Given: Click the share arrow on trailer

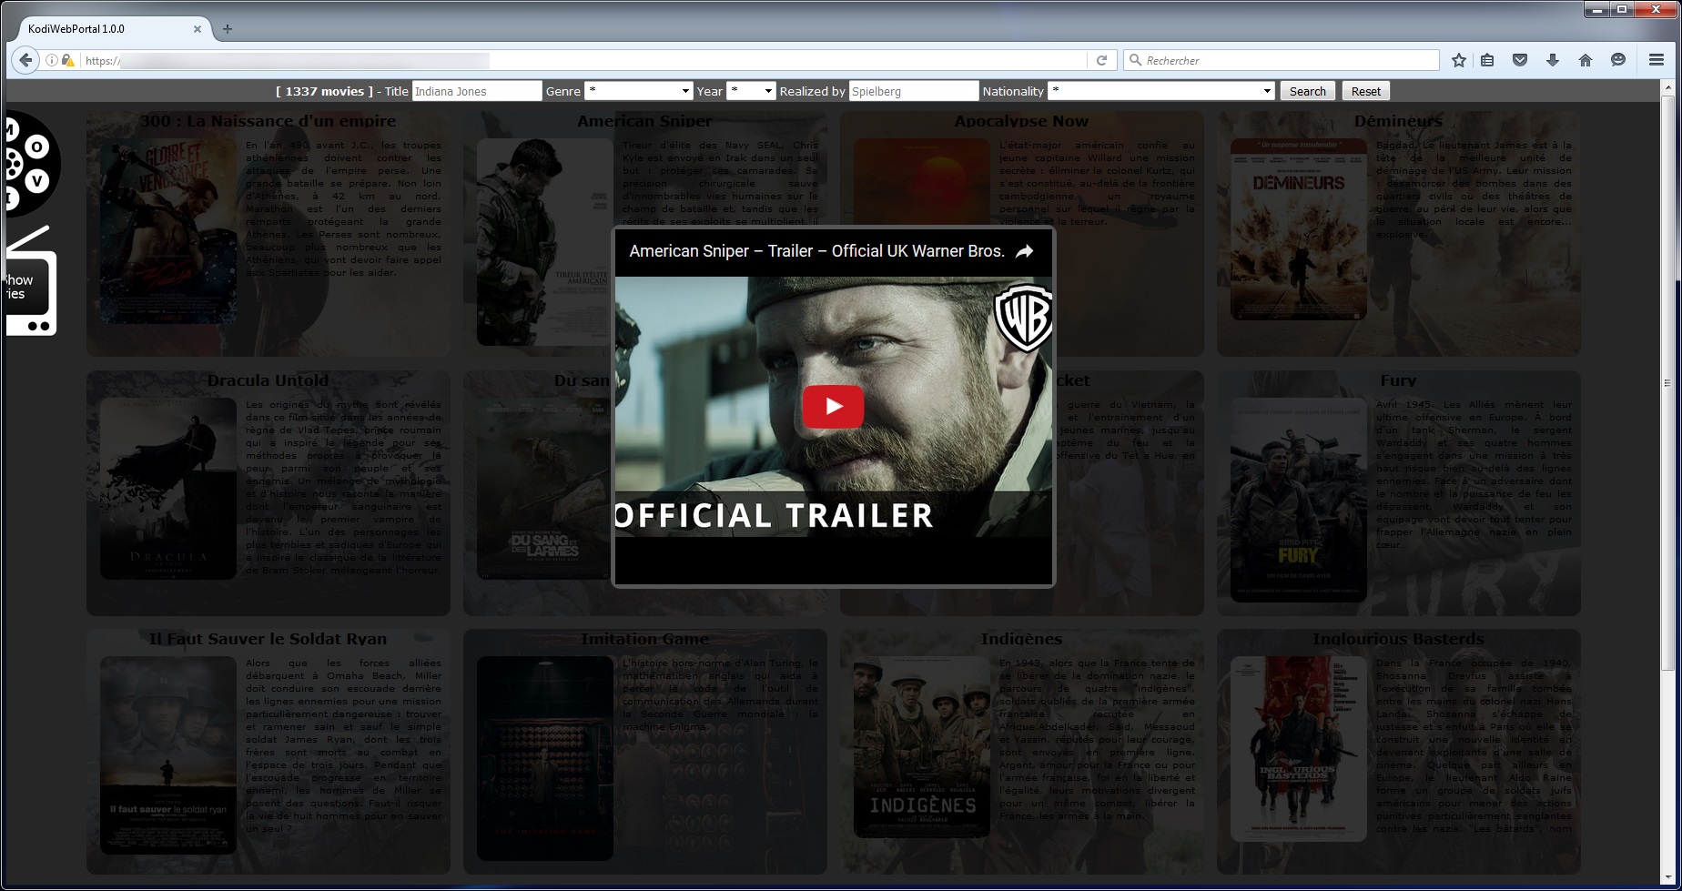Looking at the screenshot, I should click(1024, 252).
